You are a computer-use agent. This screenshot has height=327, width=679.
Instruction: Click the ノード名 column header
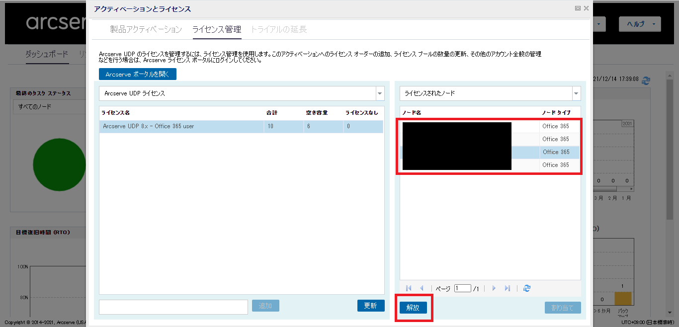click(412, 113)
